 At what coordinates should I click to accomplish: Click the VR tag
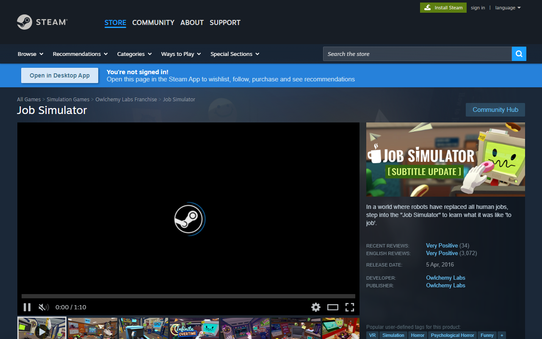372,335
